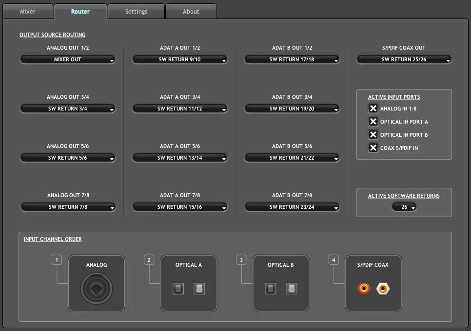Adjust the Active Software Returns count
This screenshot has height=331, width=471.
point(404,206)
